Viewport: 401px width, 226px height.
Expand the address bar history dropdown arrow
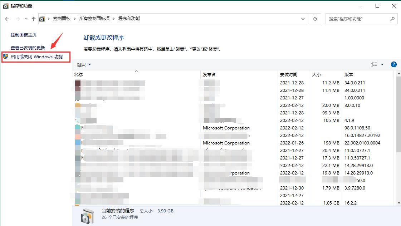coord(303,19)
